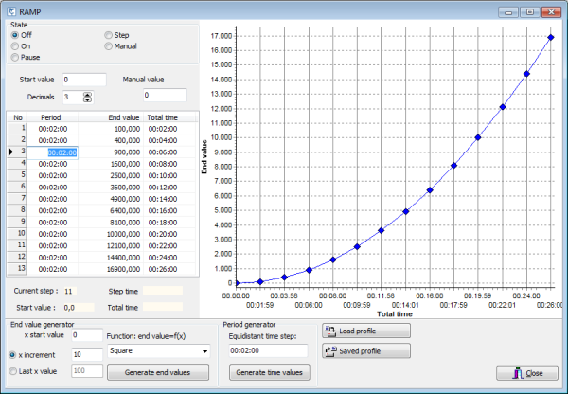Close the RAMP dialog with Close button

[x=521, y=372]
